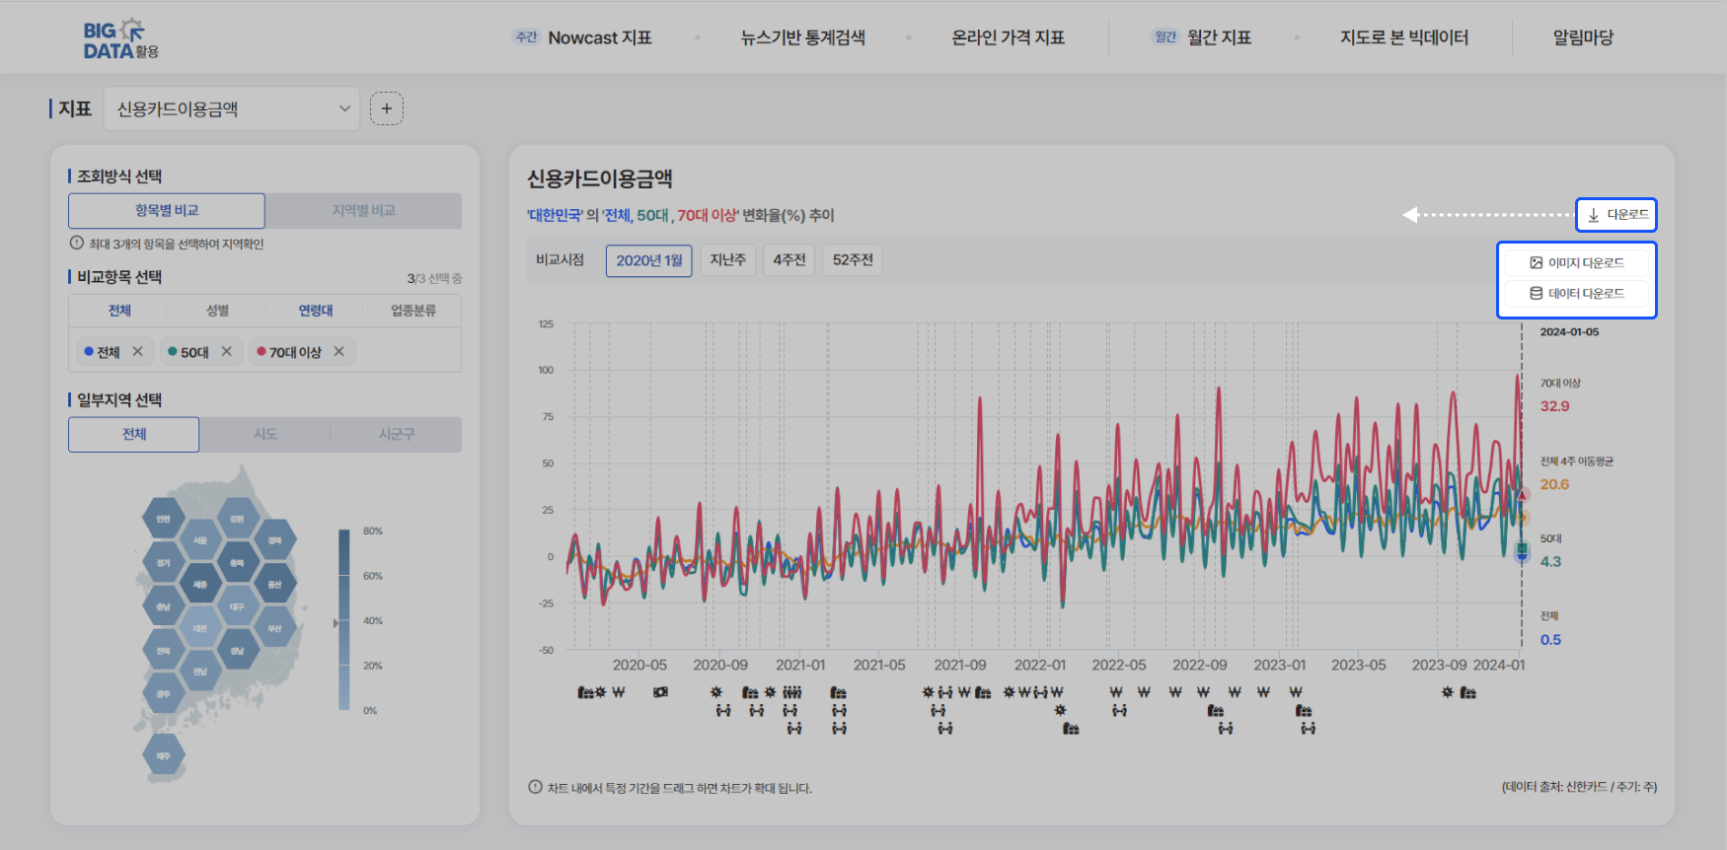
Task: Click the 전남 hexagon on the map
Action: (x=200, y=672)
